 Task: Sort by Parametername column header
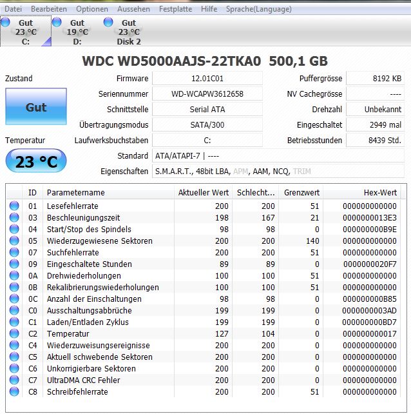pyautogui.click(x=108, y=192)
